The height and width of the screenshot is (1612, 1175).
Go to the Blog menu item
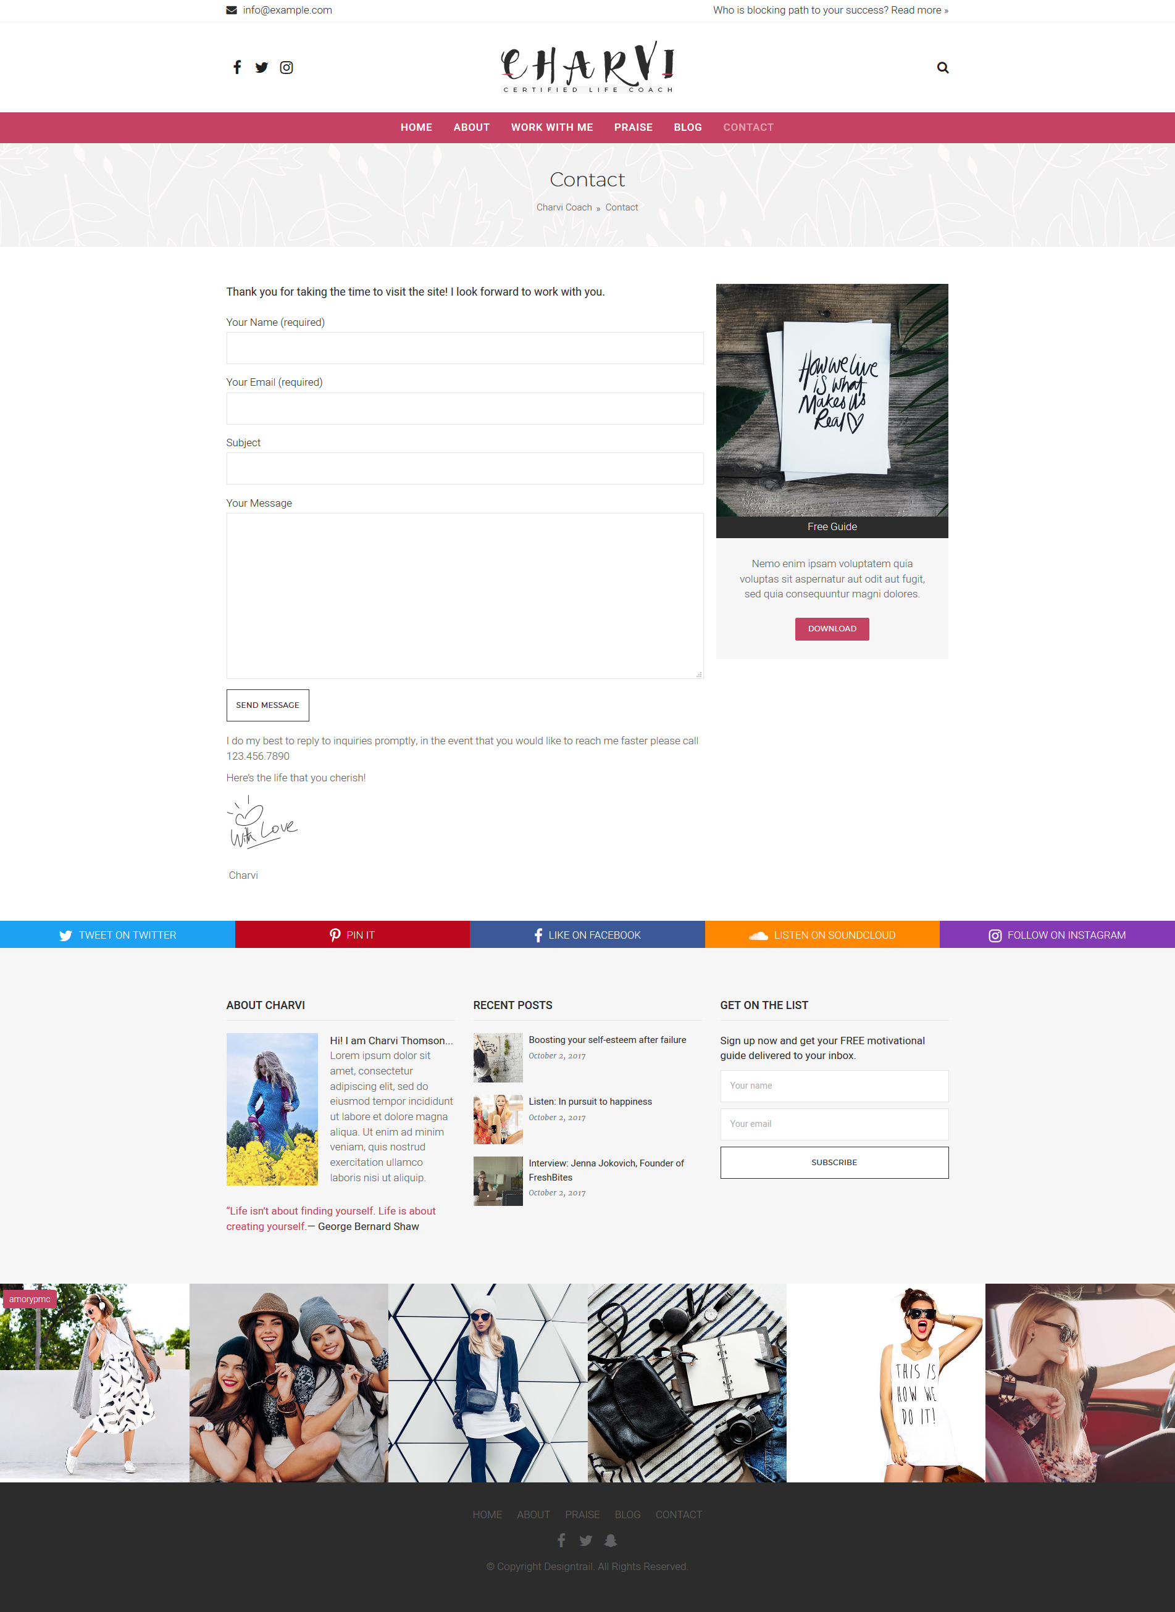[688, 127]
